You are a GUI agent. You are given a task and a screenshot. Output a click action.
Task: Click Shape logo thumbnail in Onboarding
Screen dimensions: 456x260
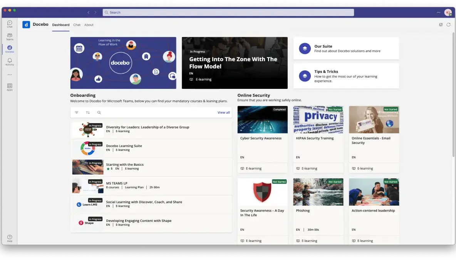pos(87,223)
